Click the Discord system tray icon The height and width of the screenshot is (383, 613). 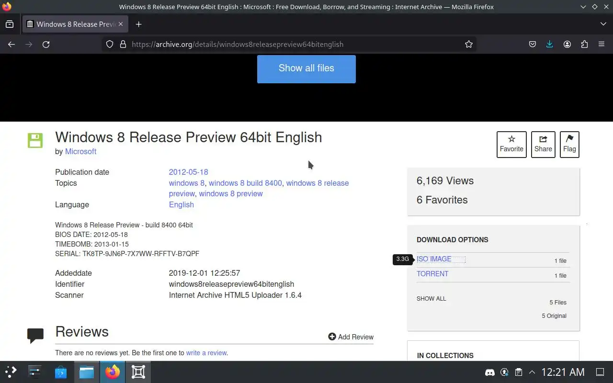pyautogui.click(x=490, y=372)
